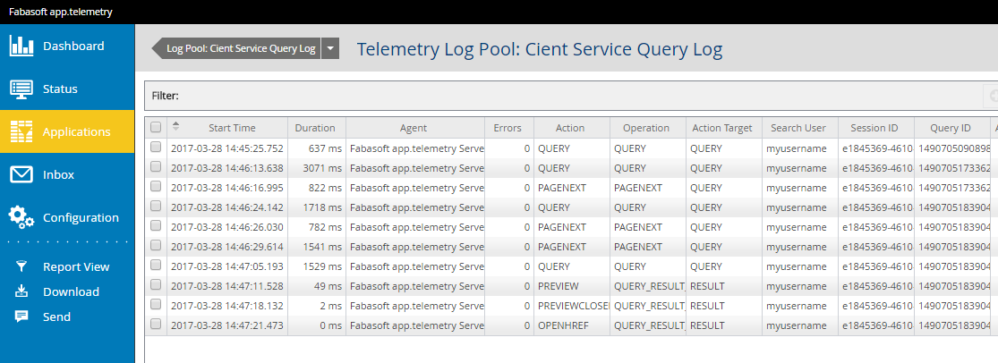Viewport: 998px width, 363px height.
Task: Check the row starting 14:46:16.995
Action: [156, 187]
